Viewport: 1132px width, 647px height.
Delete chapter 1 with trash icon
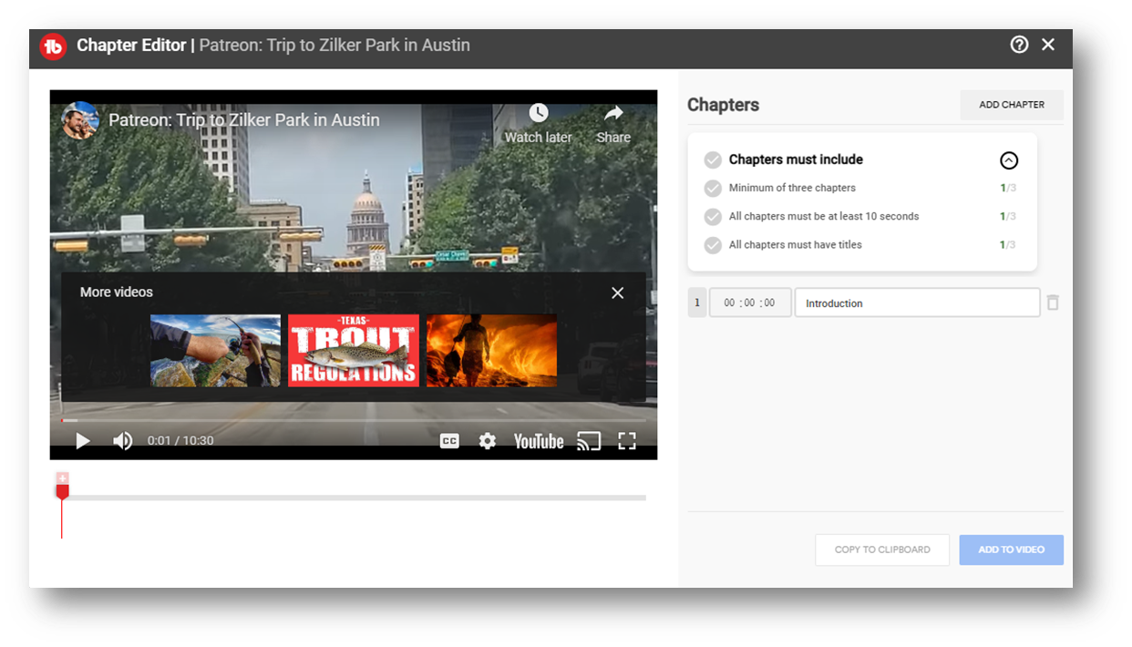tap(1053, 303)
